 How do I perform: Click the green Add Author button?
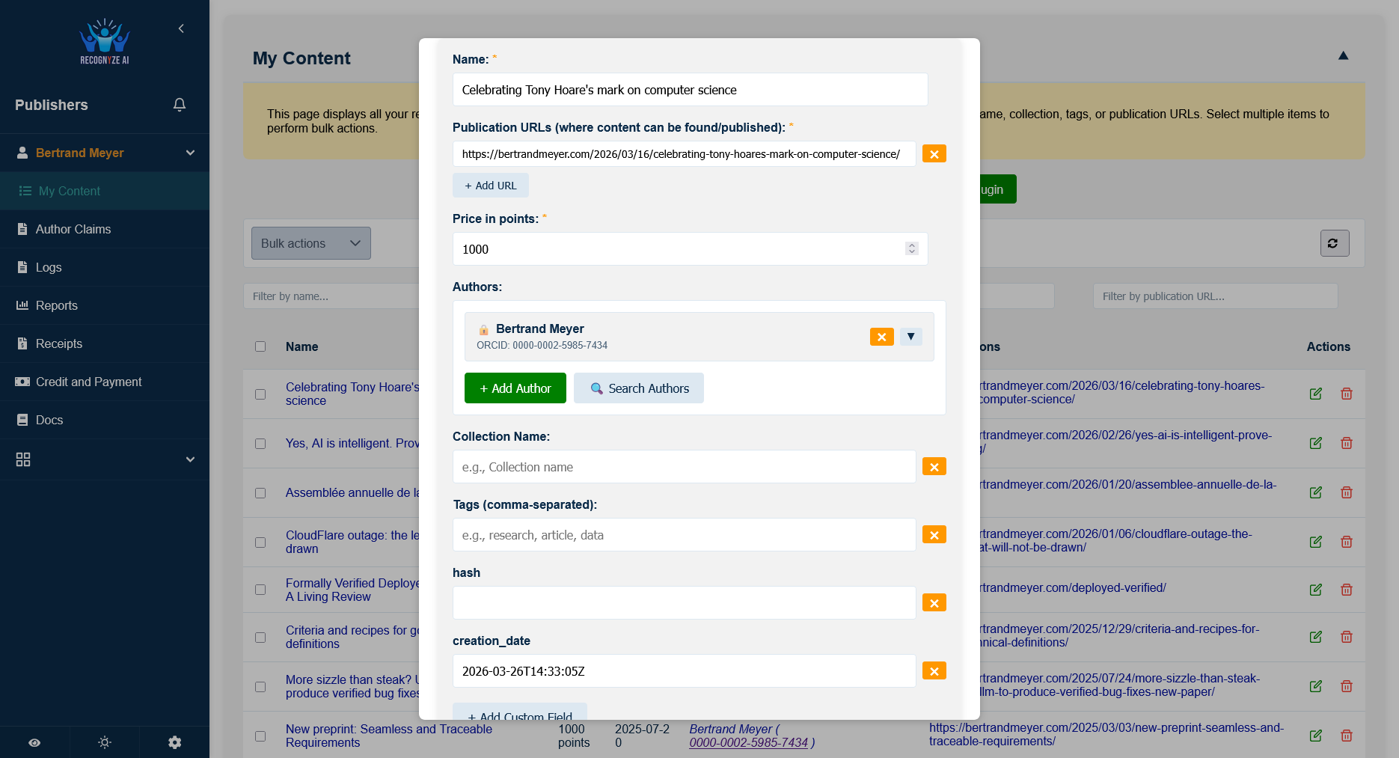pyautogui.click(x=515, y=388)
